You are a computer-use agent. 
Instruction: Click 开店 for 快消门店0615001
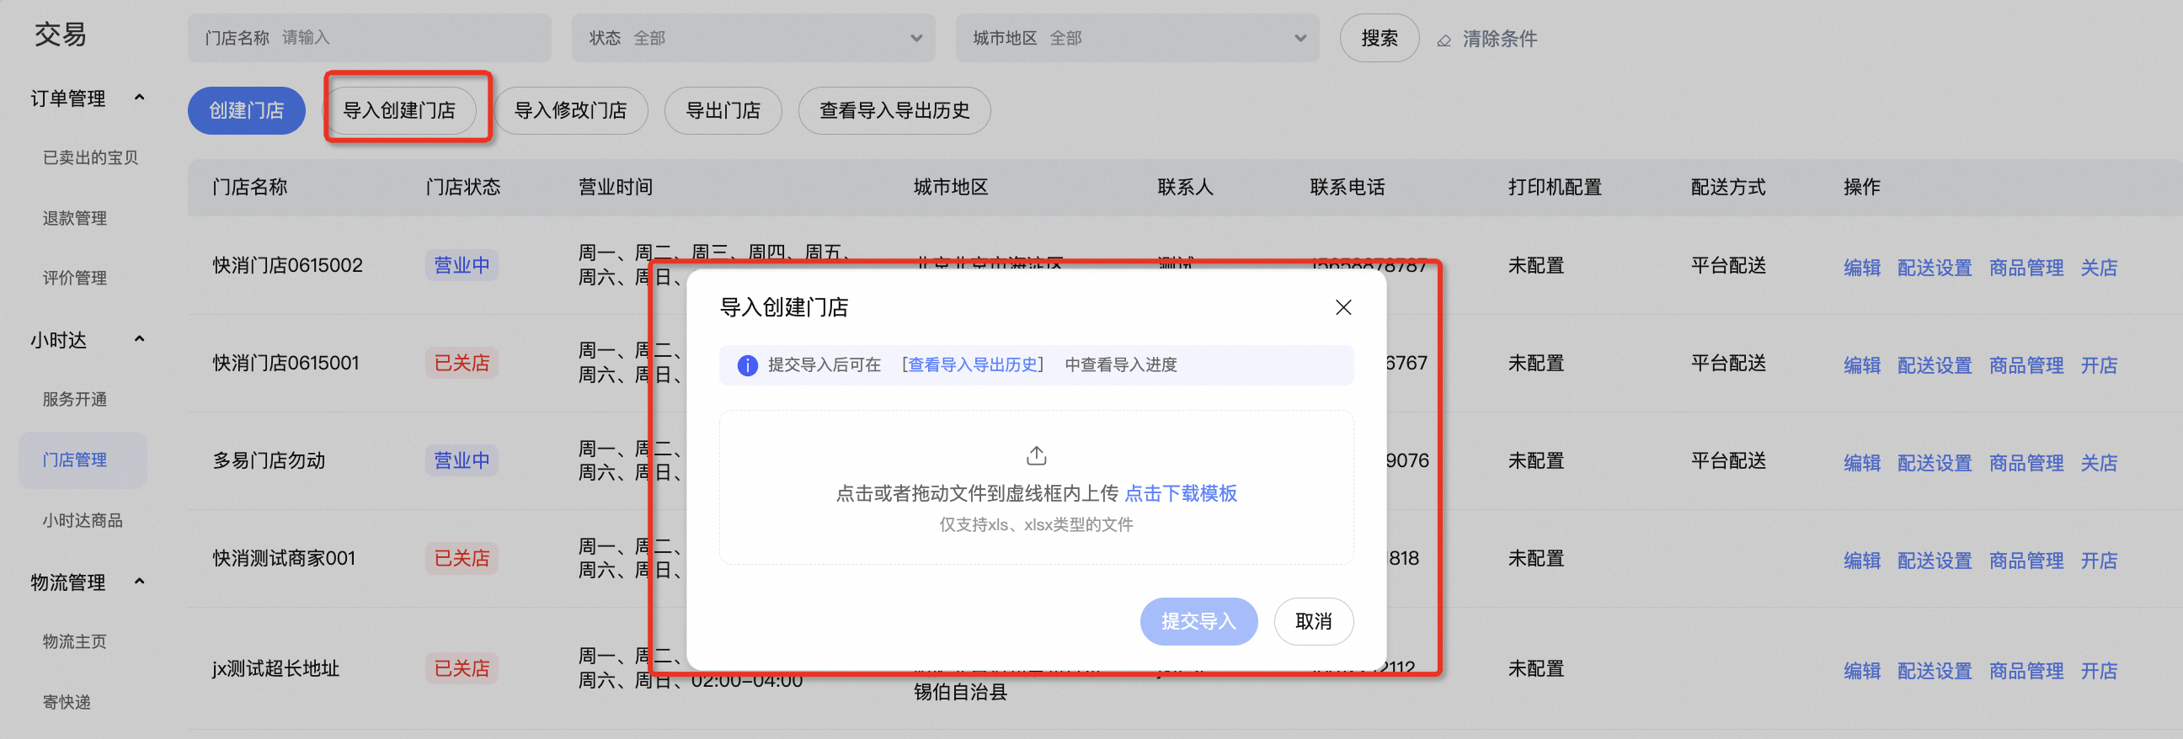(2099, 364)
